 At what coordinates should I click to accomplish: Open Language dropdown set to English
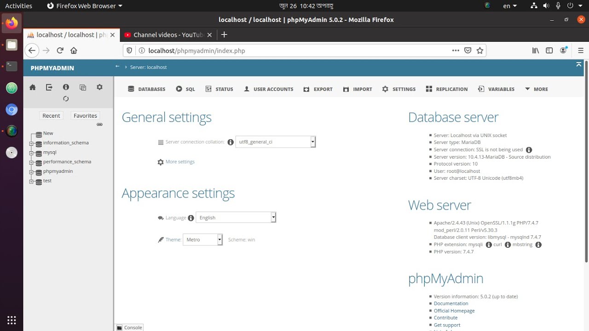236,218
